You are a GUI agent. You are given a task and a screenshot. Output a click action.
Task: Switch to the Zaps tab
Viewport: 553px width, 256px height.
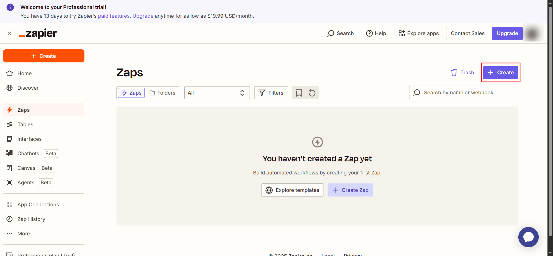point(131,93)
